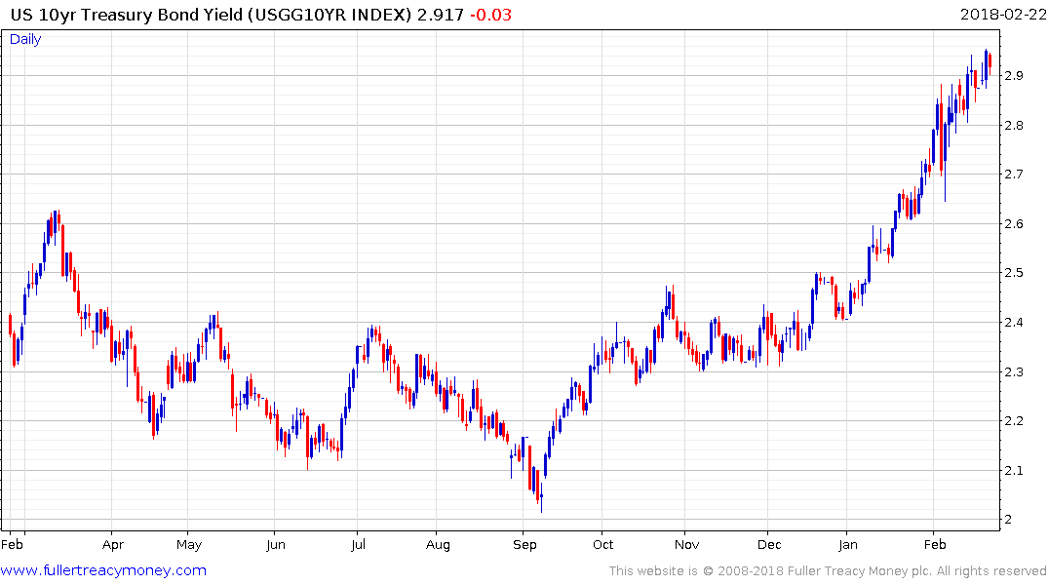This screenshot has height=585, width=1048.
Task: Click the 'Jun' x-axis label
Action: 275,544
